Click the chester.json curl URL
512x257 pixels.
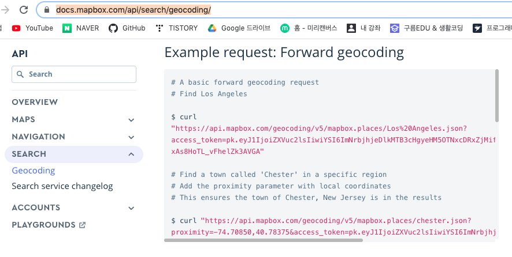pyautogui.click(x=336, y=221)
